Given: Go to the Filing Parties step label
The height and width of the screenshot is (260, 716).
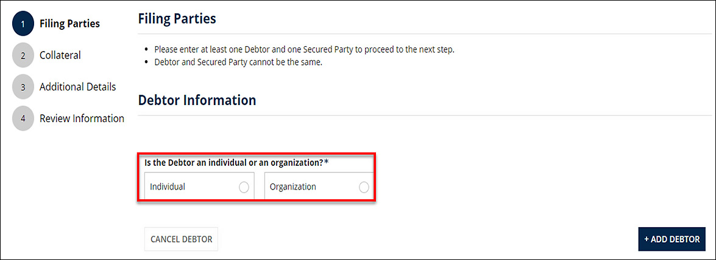Looking at the screenshot, I should [69, 24].
